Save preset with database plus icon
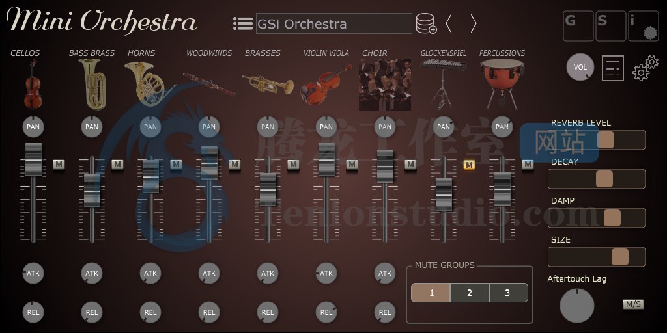Screen dimensions: 667x333 point(426,23)
